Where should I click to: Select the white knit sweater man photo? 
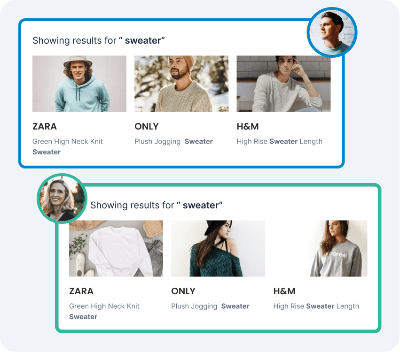(x=284, y=84)
